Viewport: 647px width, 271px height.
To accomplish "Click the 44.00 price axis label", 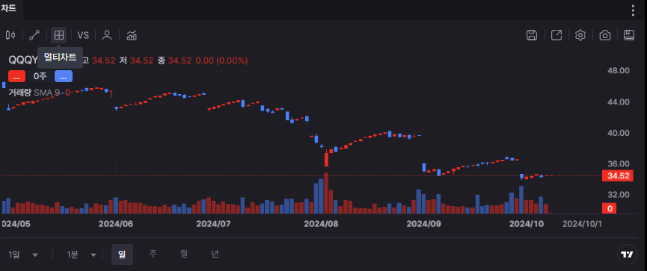I will click(619, 102).
